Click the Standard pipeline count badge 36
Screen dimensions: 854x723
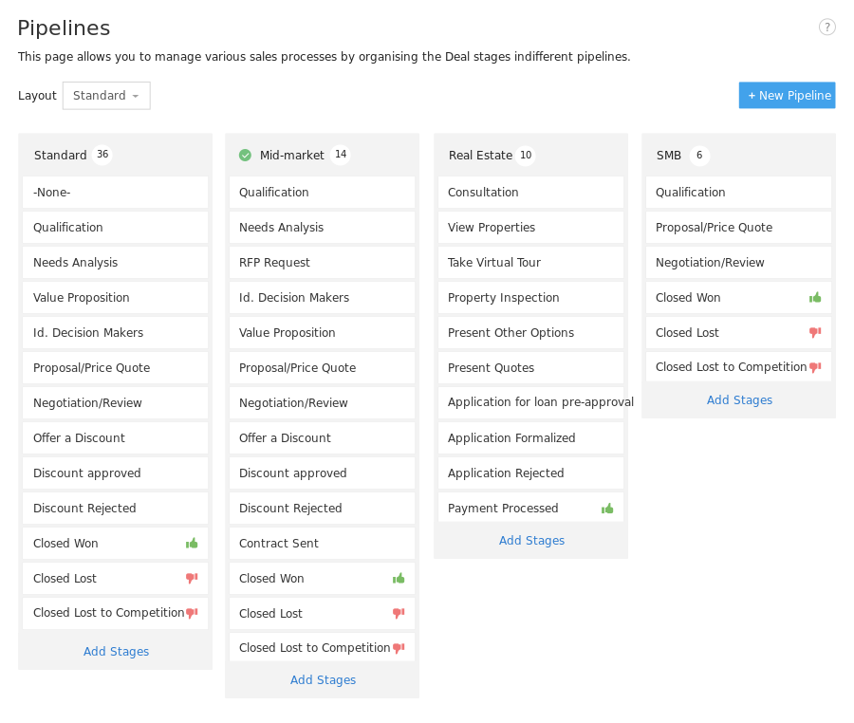[x=102, y=155]
